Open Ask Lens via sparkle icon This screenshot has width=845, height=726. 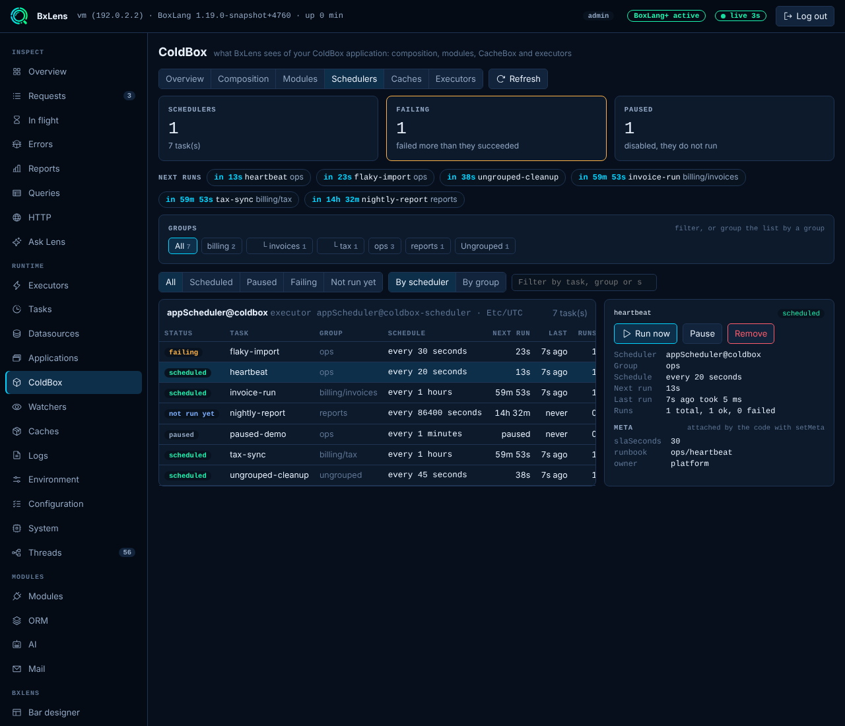point(17,242)
